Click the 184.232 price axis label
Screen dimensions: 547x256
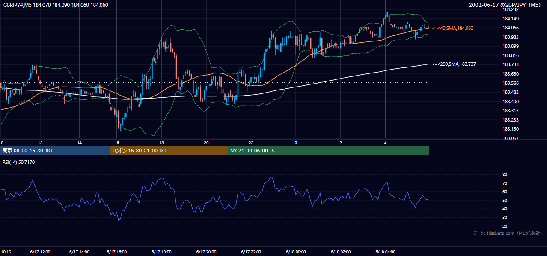click(x=511, y=9)
